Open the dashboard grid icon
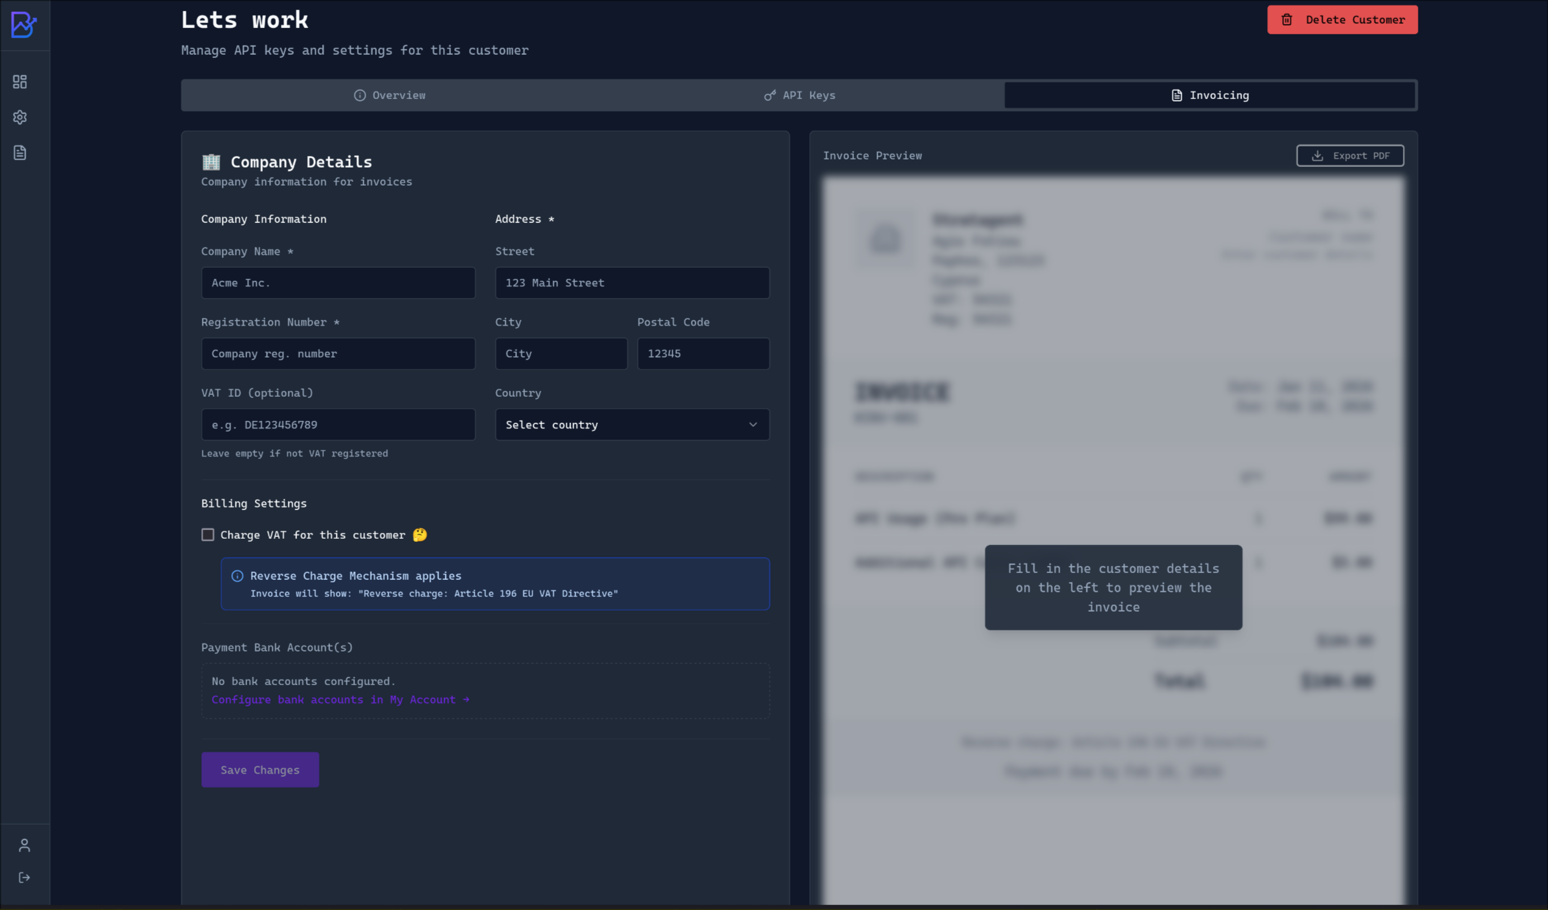1548x910 pixels. coord(20,82)
